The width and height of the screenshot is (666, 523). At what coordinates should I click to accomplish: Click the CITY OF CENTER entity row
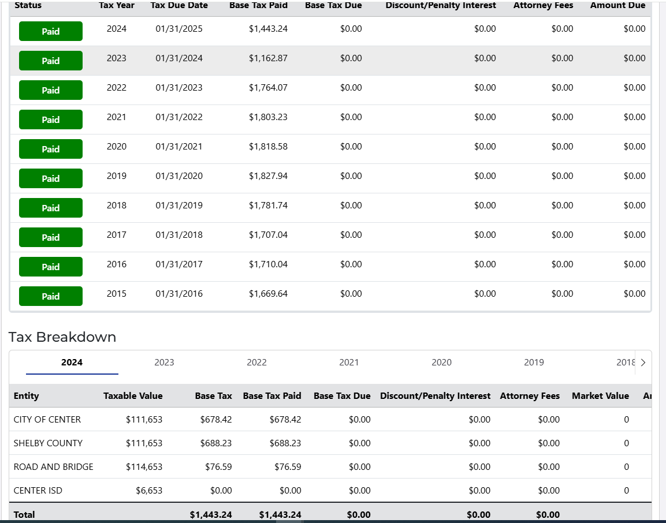47,420
